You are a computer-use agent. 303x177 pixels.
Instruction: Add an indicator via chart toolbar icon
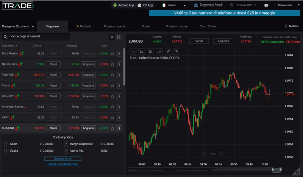point(159,51)
